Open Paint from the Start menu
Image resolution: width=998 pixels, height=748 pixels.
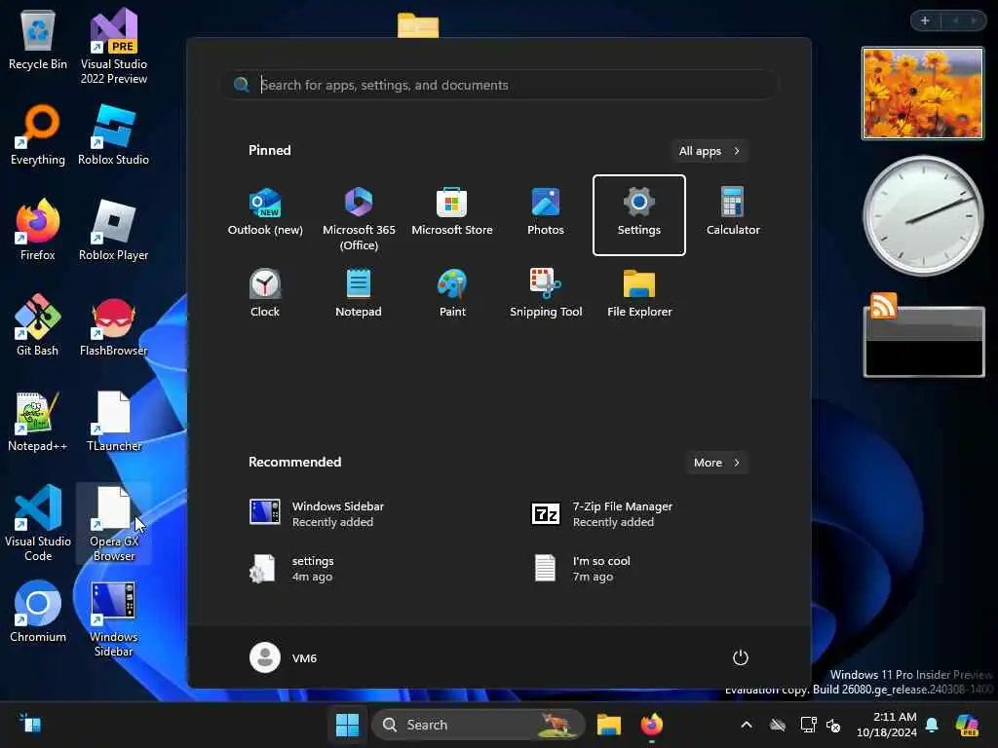[452, 294]
